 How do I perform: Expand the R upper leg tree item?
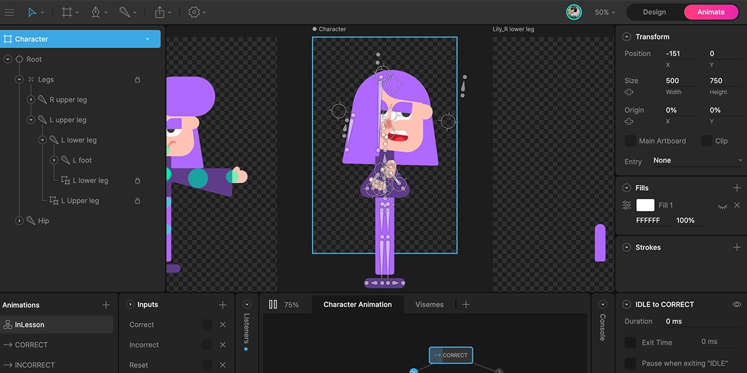click(x=31, y=100)
